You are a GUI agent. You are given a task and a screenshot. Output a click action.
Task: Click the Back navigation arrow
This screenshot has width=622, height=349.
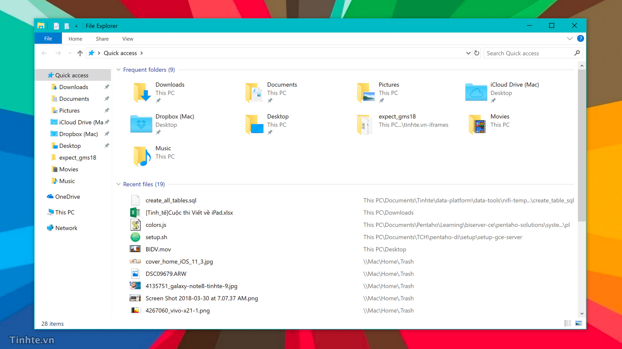click(44, 53)
